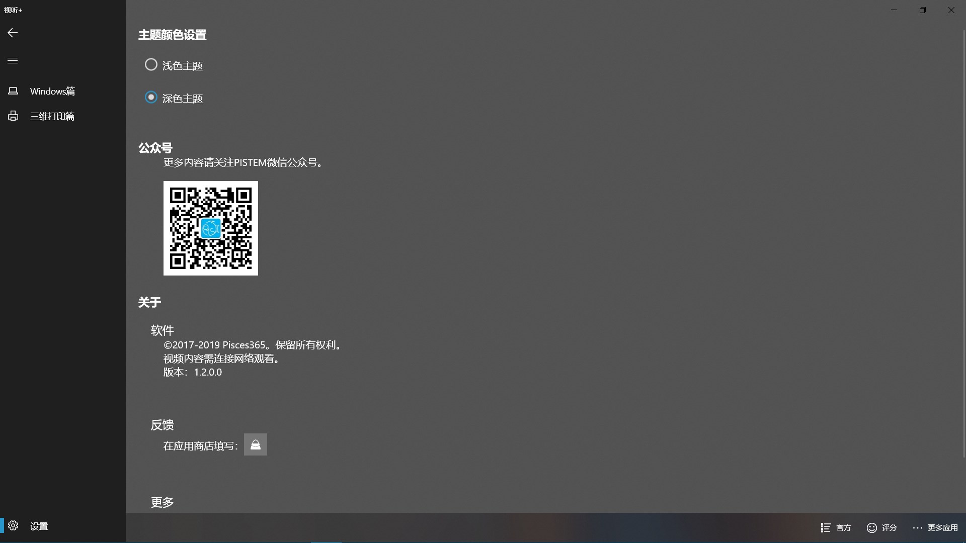The height and width of the screenshot is (543, 966).
Task: Click the 更多应用 text label
Action: 942,527
